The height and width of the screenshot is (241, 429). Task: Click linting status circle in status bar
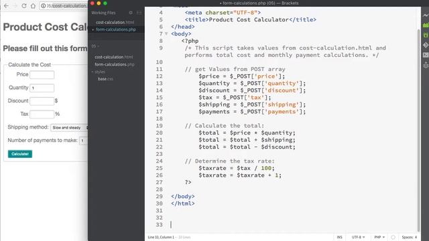click(393, 237)
